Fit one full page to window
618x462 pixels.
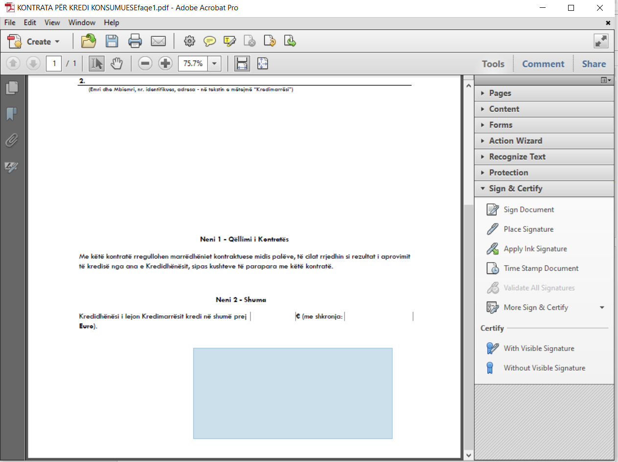coord(263,64)
